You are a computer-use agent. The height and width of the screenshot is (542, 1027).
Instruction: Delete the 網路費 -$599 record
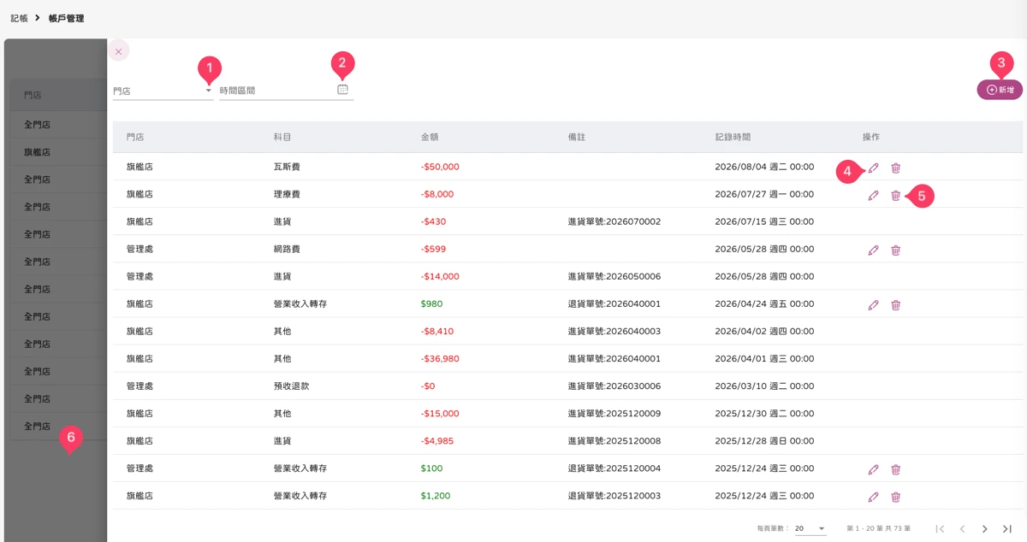click(x=895, y=250)
